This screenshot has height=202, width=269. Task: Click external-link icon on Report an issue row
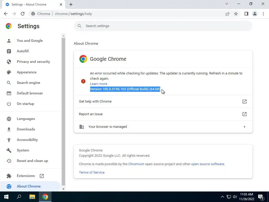[245, 114]
